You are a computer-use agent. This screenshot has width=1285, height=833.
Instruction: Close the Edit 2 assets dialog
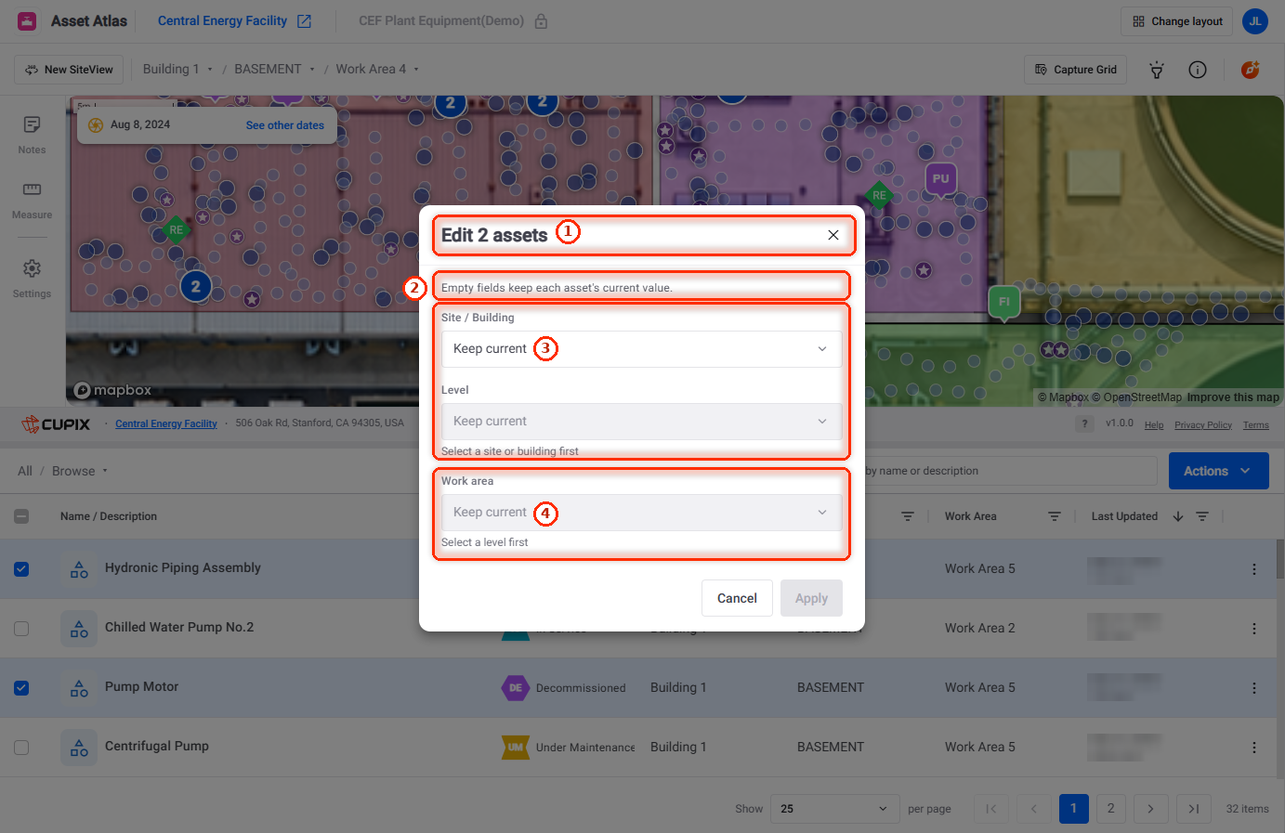coord(833,235)
